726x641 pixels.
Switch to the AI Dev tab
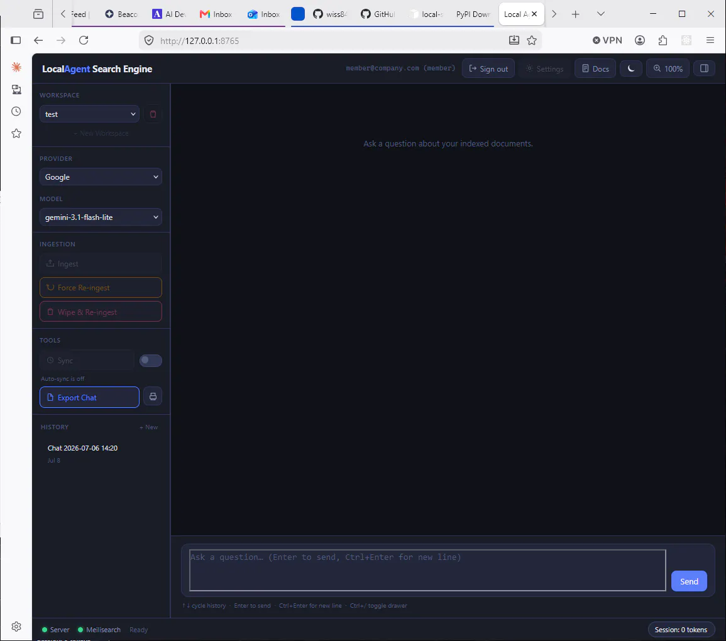point(169,14)
